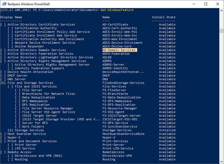Minimize the PowerShell window

coord(194,4)
